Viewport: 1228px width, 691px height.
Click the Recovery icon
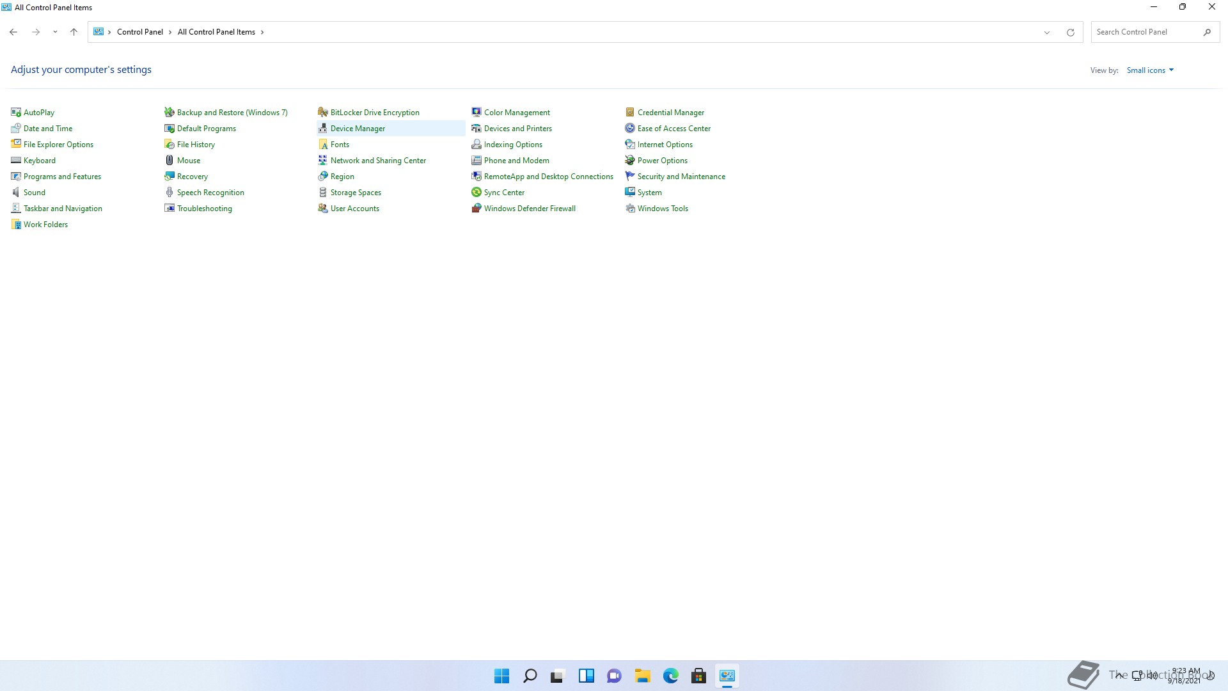coord(169,176)
